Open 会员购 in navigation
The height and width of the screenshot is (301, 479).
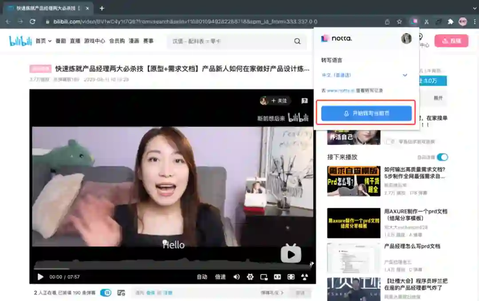pos(117,41)
